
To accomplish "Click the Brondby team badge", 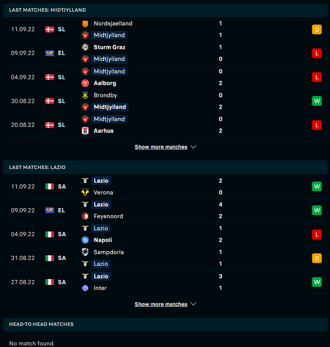I will click(x=85, y=95).
